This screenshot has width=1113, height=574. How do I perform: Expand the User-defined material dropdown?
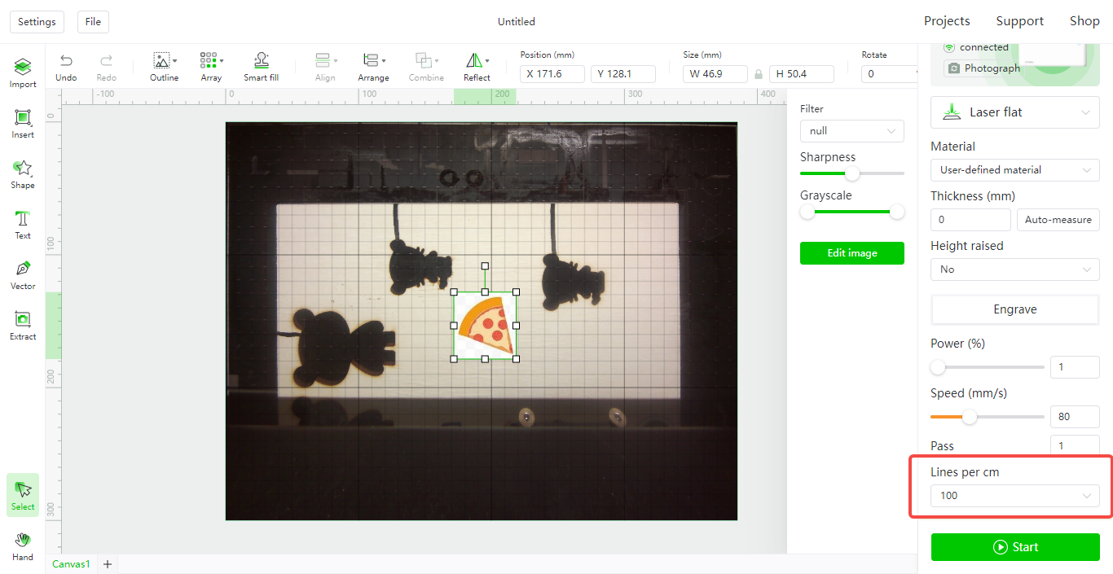(1014, 170)
